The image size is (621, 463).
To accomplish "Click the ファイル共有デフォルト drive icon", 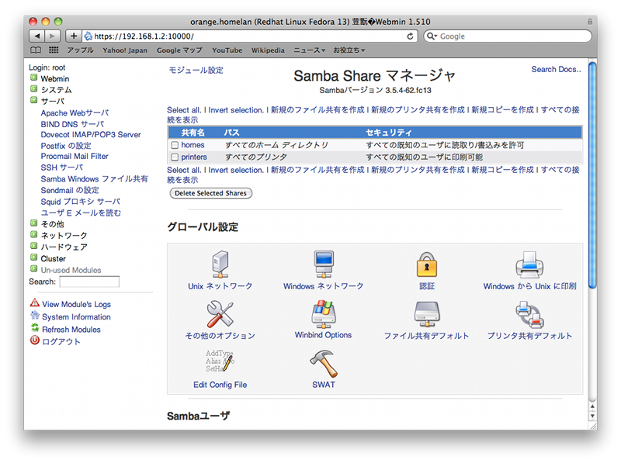I will coord(427,313).
